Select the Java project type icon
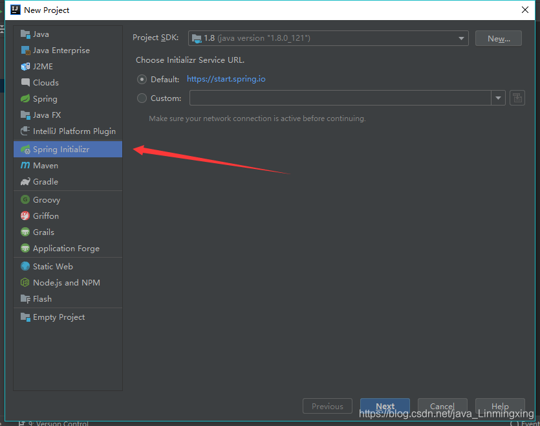The width and height of the screenshot is (540, 426). click(x=25, y=34)
